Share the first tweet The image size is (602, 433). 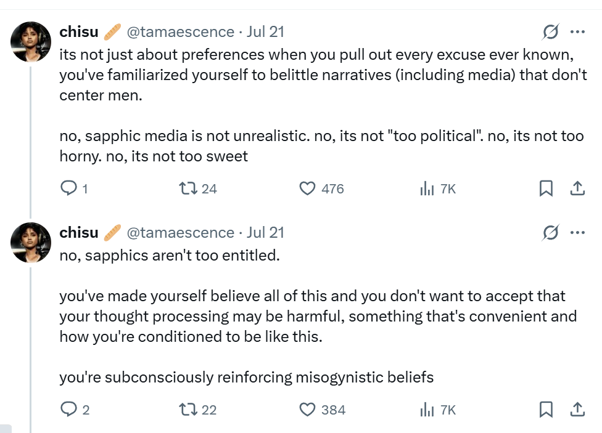click(578, 188)
